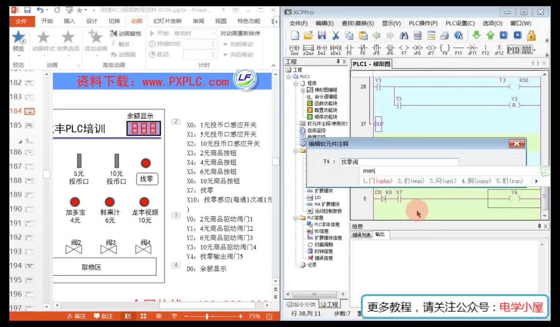Click the Y4 comment text field

pos(399,162)
